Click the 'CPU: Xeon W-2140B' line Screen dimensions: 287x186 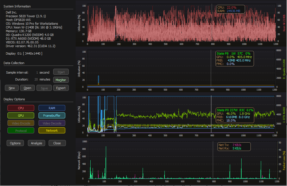(x=34, y=27)
